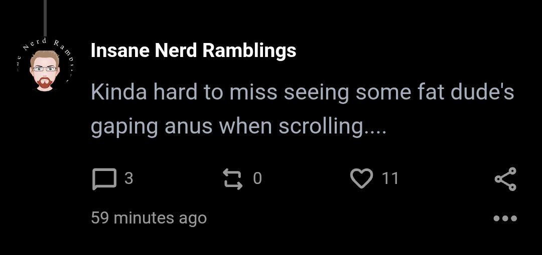Like the post with the heart icon
Image resolution: width=542 pixels, height=255 pixels.
pos(361,179)
